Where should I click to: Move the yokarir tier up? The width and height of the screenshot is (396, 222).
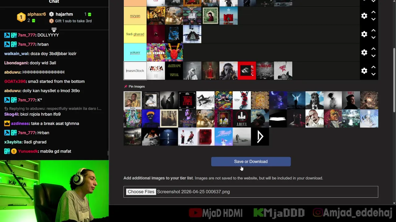click(373, 49)
